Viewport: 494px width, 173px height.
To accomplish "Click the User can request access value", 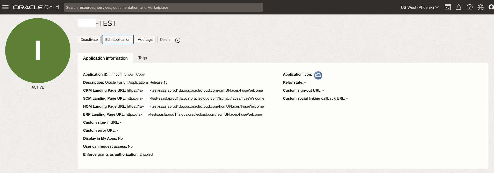I will click(x=130, y=146).
